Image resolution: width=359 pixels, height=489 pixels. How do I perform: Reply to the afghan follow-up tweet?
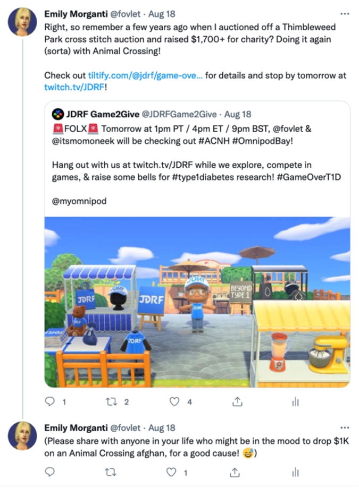coord(50,472)
